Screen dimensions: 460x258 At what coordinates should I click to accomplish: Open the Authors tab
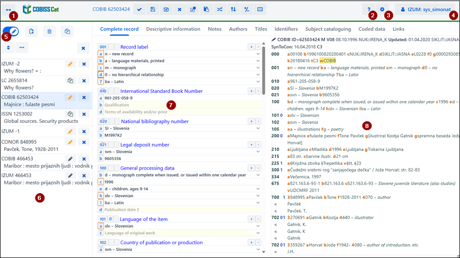(238, 29)
